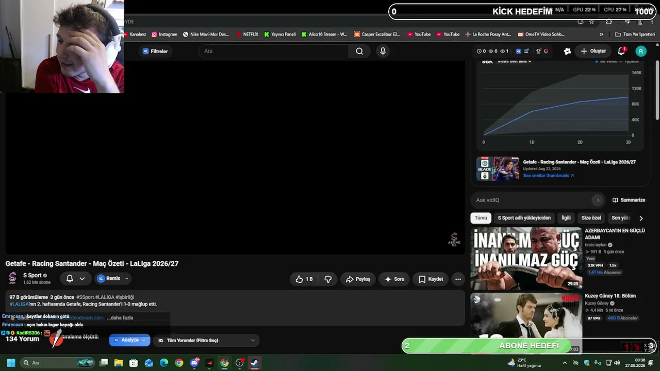Open the vidIQ extension icon in YouTube header
Viewport: 660px width, 371px height.
coord(519,51)
